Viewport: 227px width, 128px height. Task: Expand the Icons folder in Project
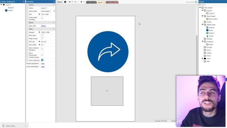coord(203,58)
